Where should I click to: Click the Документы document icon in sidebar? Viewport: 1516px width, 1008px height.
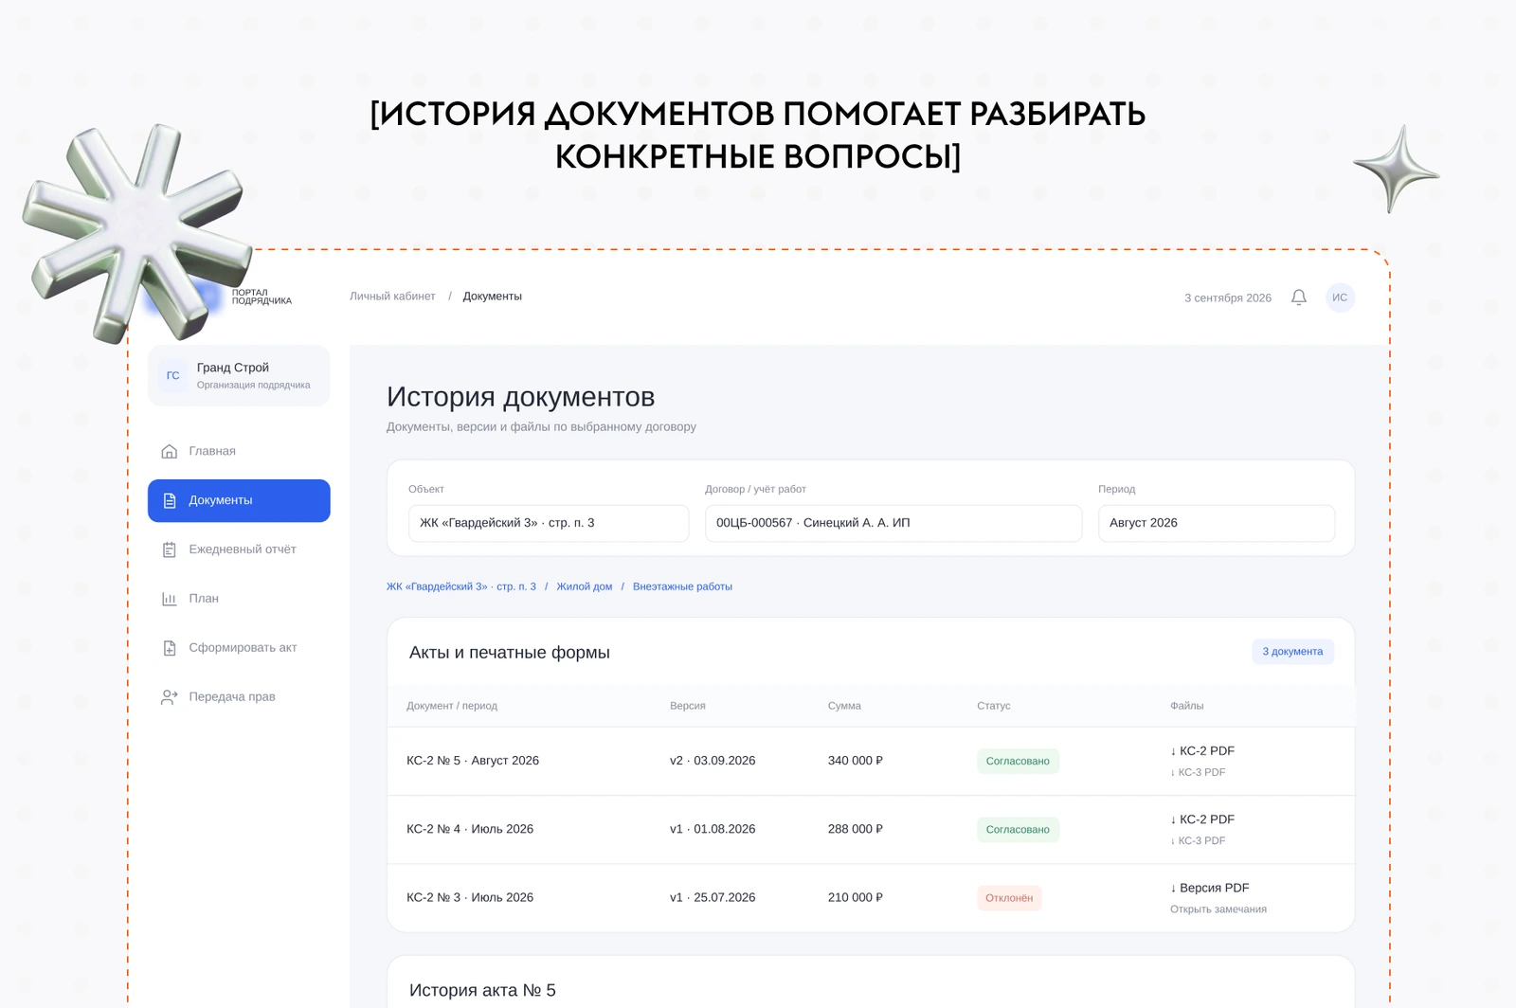point(170,500)
